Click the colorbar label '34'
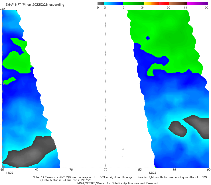The height and width of the screenshot is (185, 211). (x=143, y=7)
